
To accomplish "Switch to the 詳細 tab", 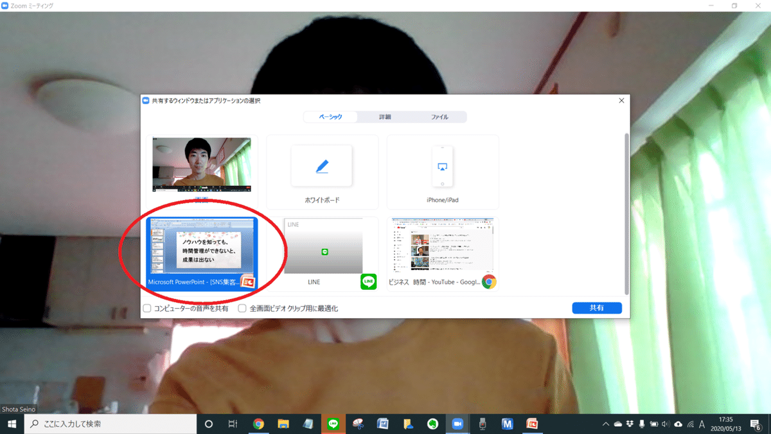I will point(385,117).
